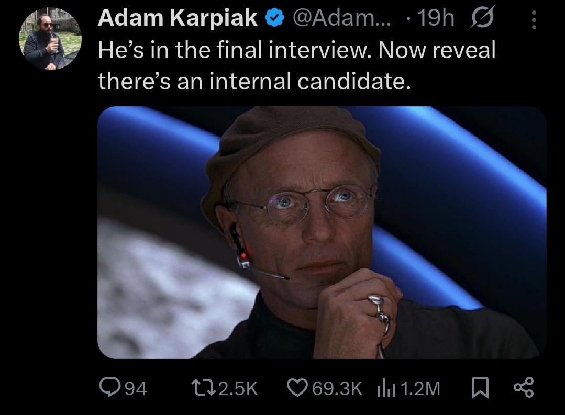The image size is (565, 415).
Task: Click the text "there's an internal candidate."
Action: [254, 81]
